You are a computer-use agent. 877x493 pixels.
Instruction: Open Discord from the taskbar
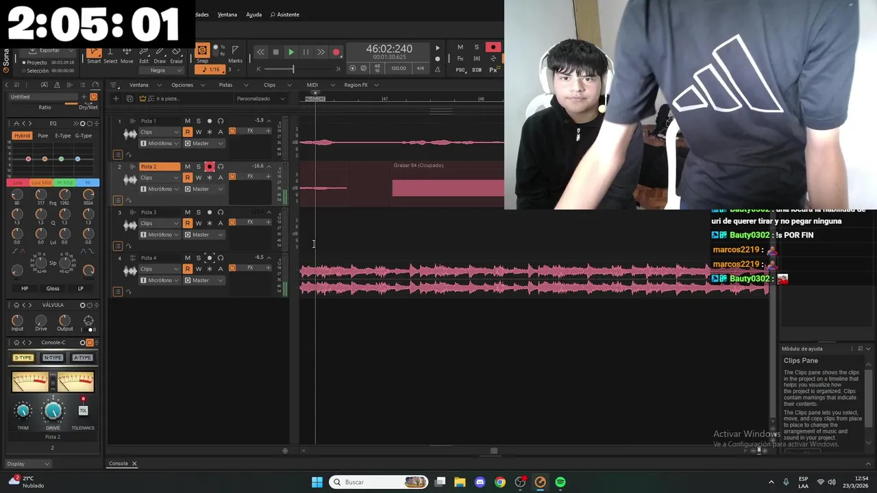pos(480,482)
